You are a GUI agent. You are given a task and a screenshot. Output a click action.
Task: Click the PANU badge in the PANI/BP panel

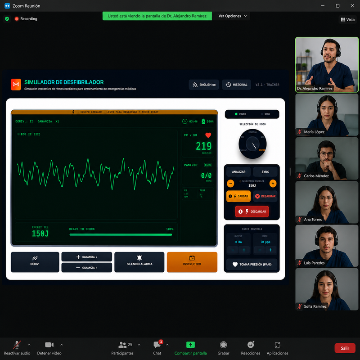click(208, 165)
